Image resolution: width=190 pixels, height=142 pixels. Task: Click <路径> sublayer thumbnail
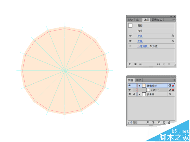click(148, 90)
